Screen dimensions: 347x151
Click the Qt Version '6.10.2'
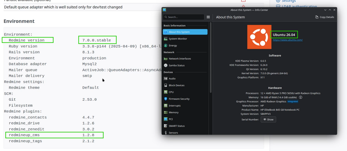(x=264, y=69)
